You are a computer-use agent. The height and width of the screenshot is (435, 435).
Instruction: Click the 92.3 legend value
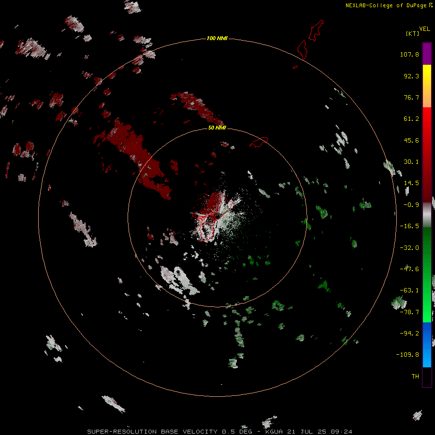[411, 76]
